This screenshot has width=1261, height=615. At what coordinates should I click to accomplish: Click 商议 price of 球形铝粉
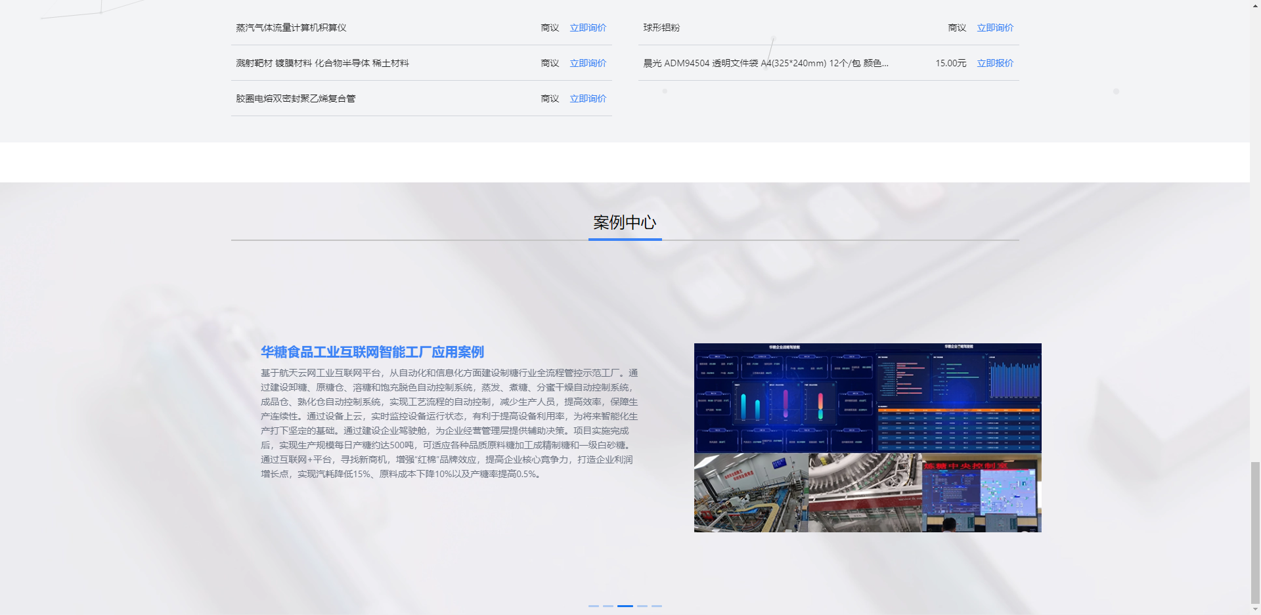tap(957, 28)
